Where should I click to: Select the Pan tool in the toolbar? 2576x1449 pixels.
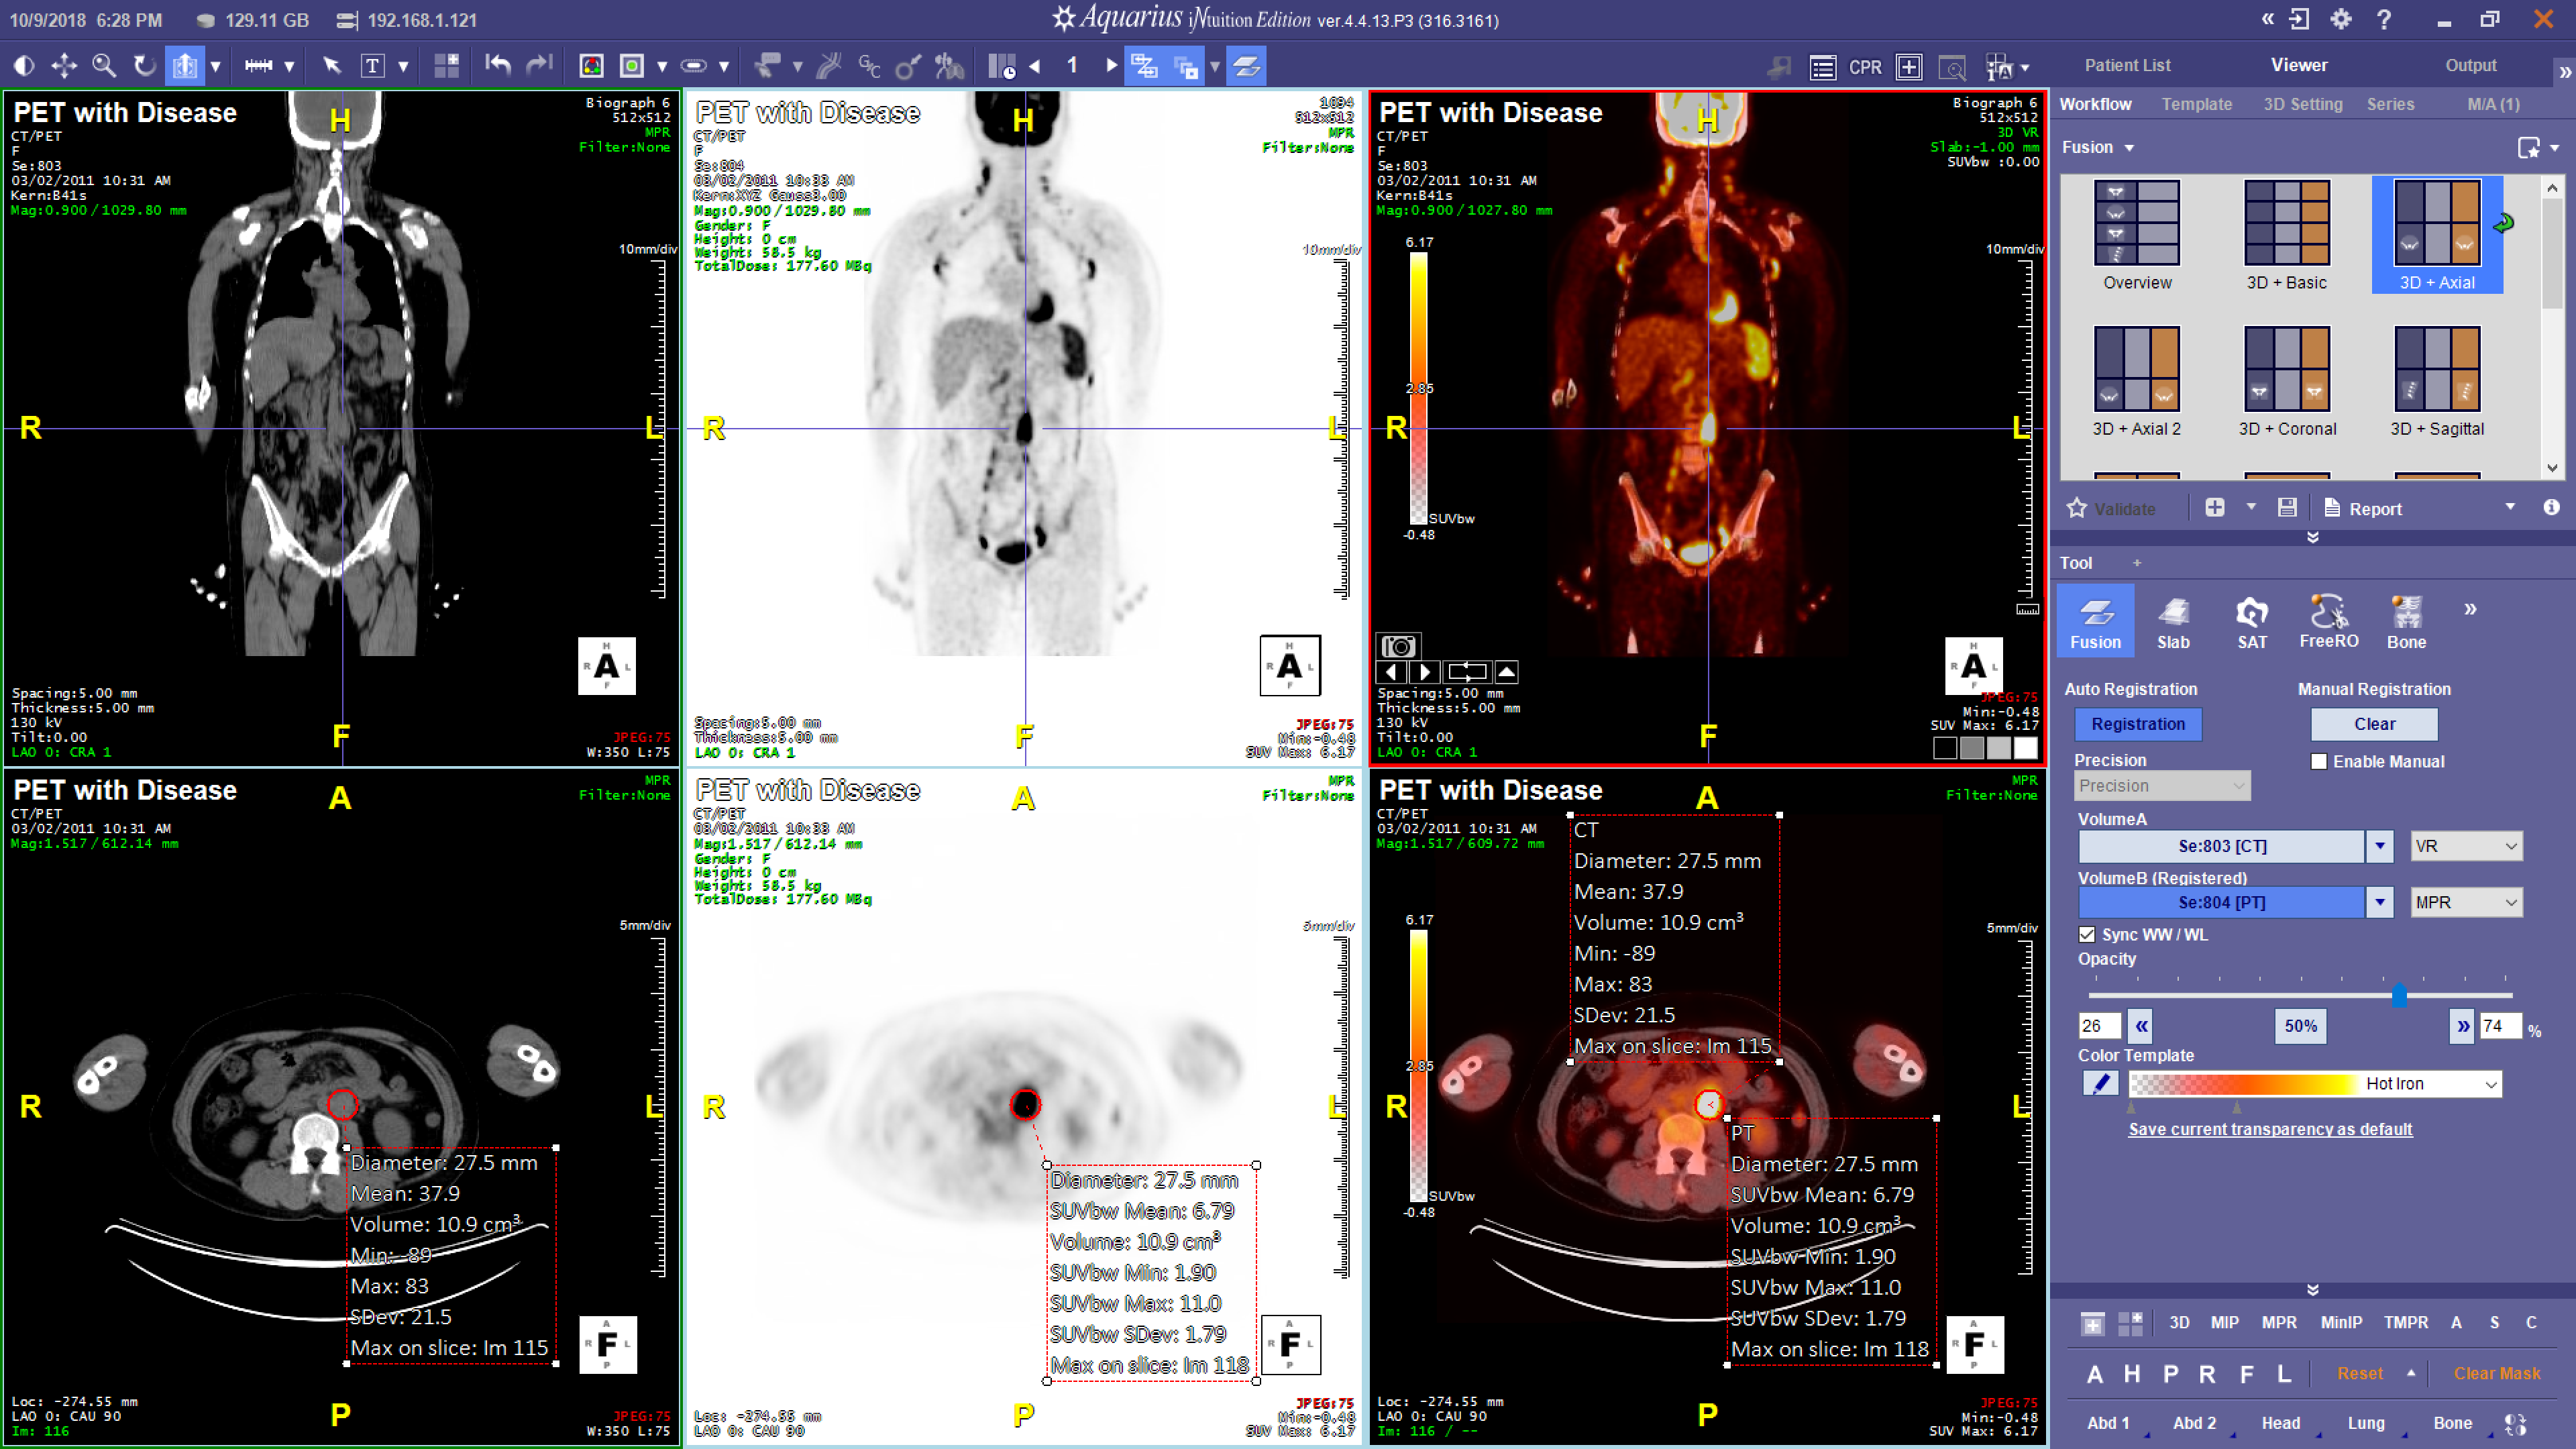[64, 65]
